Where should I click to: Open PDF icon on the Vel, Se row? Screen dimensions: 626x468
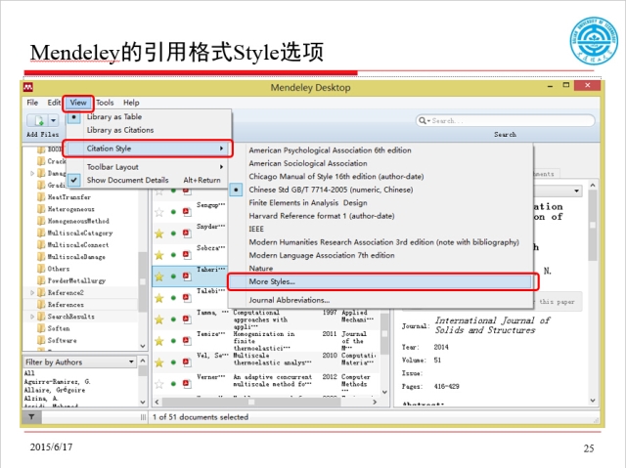tap(187, 362)
